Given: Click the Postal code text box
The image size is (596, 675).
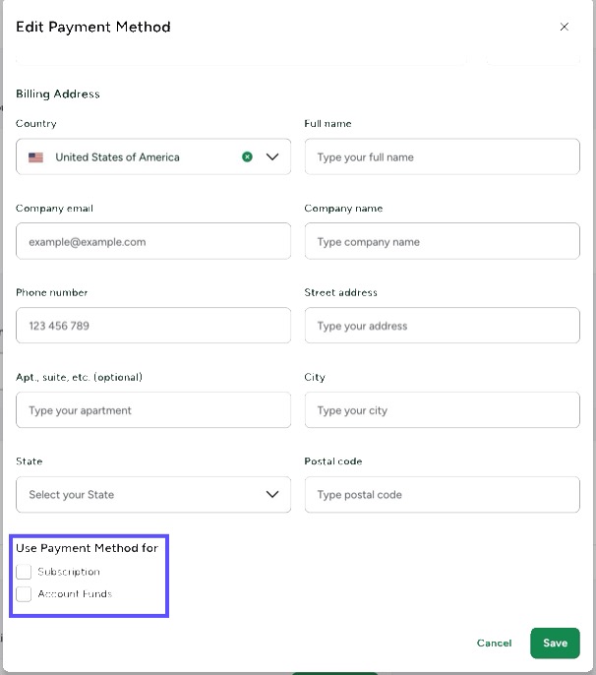Looking at the screenshot, I should click(442, 495).
